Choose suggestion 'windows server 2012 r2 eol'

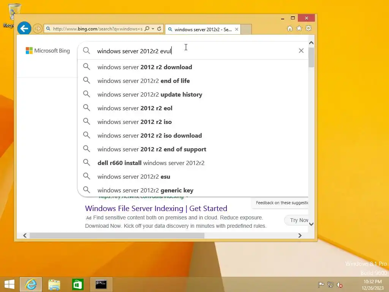pos(193,108)
